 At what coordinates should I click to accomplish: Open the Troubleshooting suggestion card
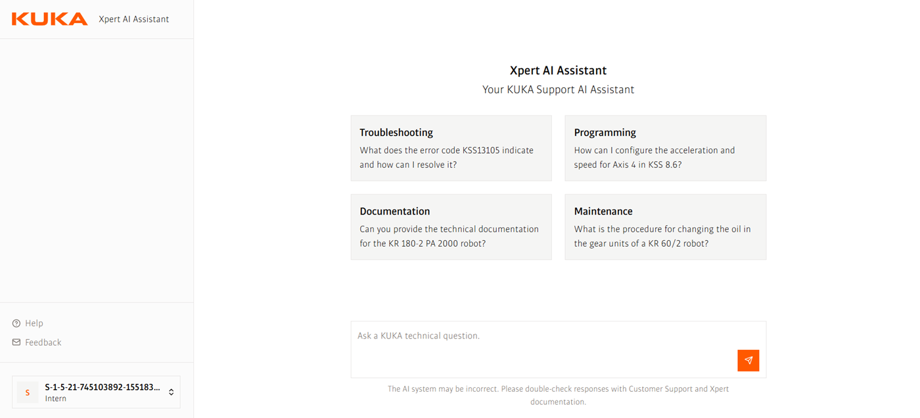pyautogui.click(x=451, y=148)
